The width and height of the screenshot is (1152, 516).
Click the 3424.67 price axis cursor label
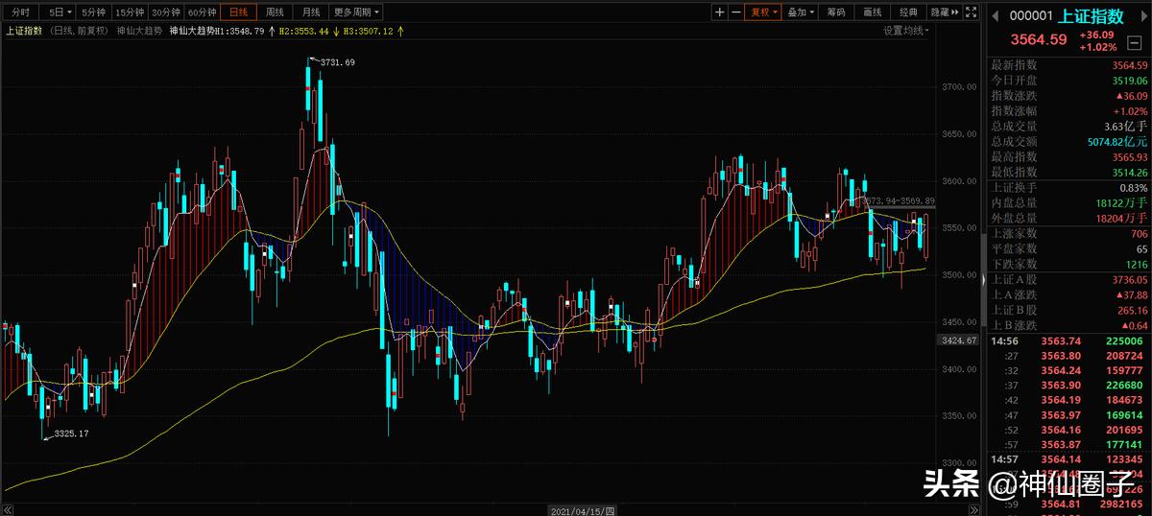pos(959,340)
